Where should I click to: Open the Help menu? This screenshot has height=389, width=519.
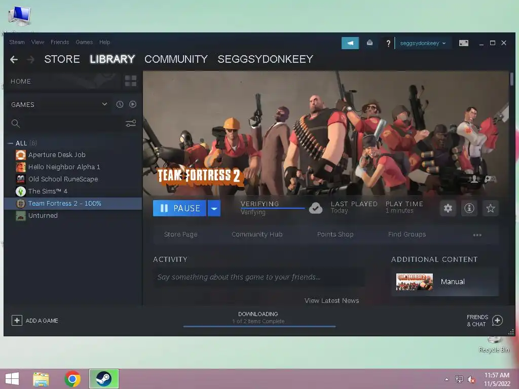point(104,42)
